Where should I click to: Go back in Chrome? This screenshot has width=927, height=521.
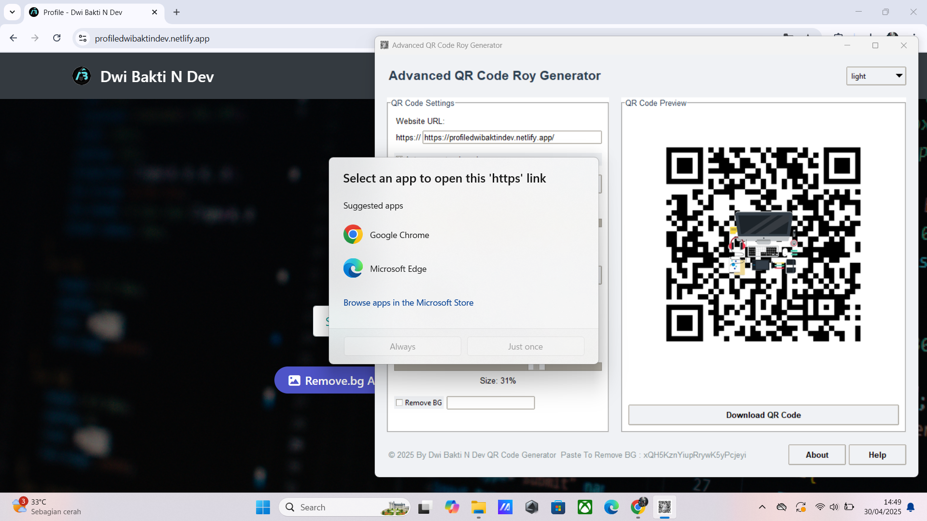point(14,38)
